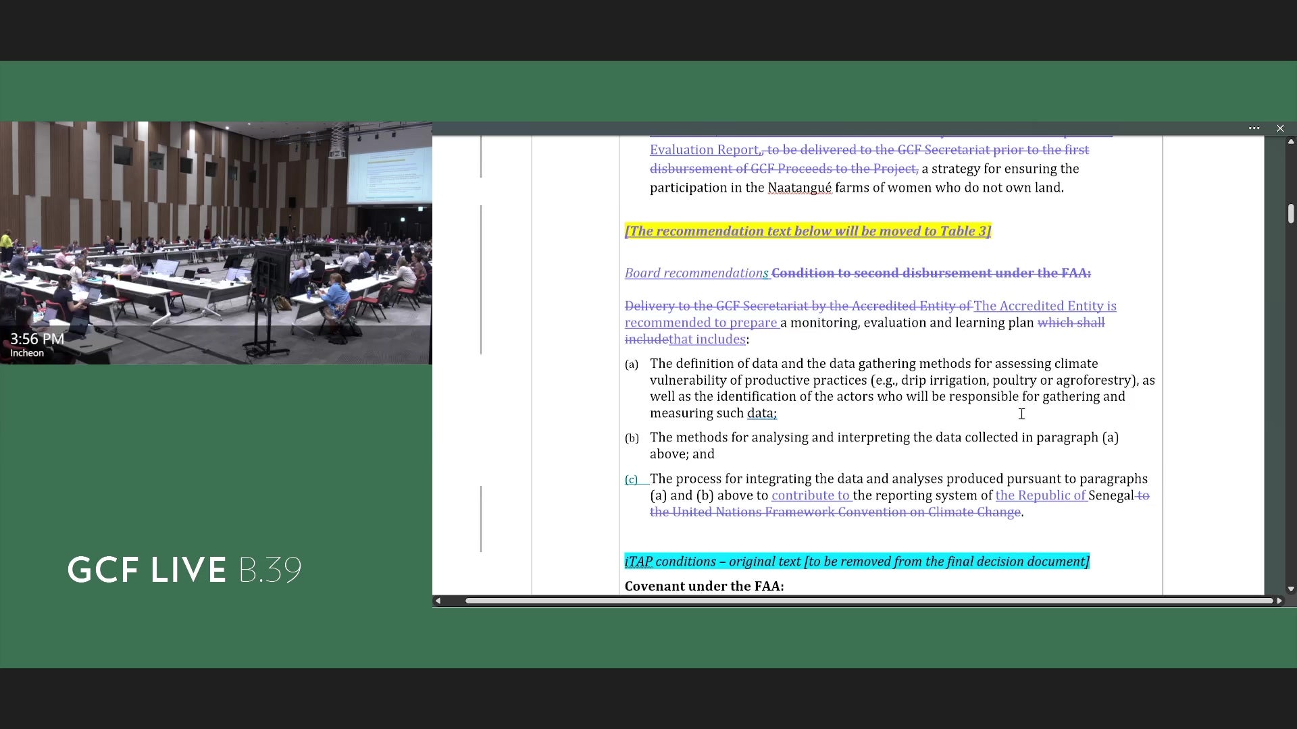Click the vertical scrollbar thumb
Screen dimensions: 1297x729
(1291, 213)
